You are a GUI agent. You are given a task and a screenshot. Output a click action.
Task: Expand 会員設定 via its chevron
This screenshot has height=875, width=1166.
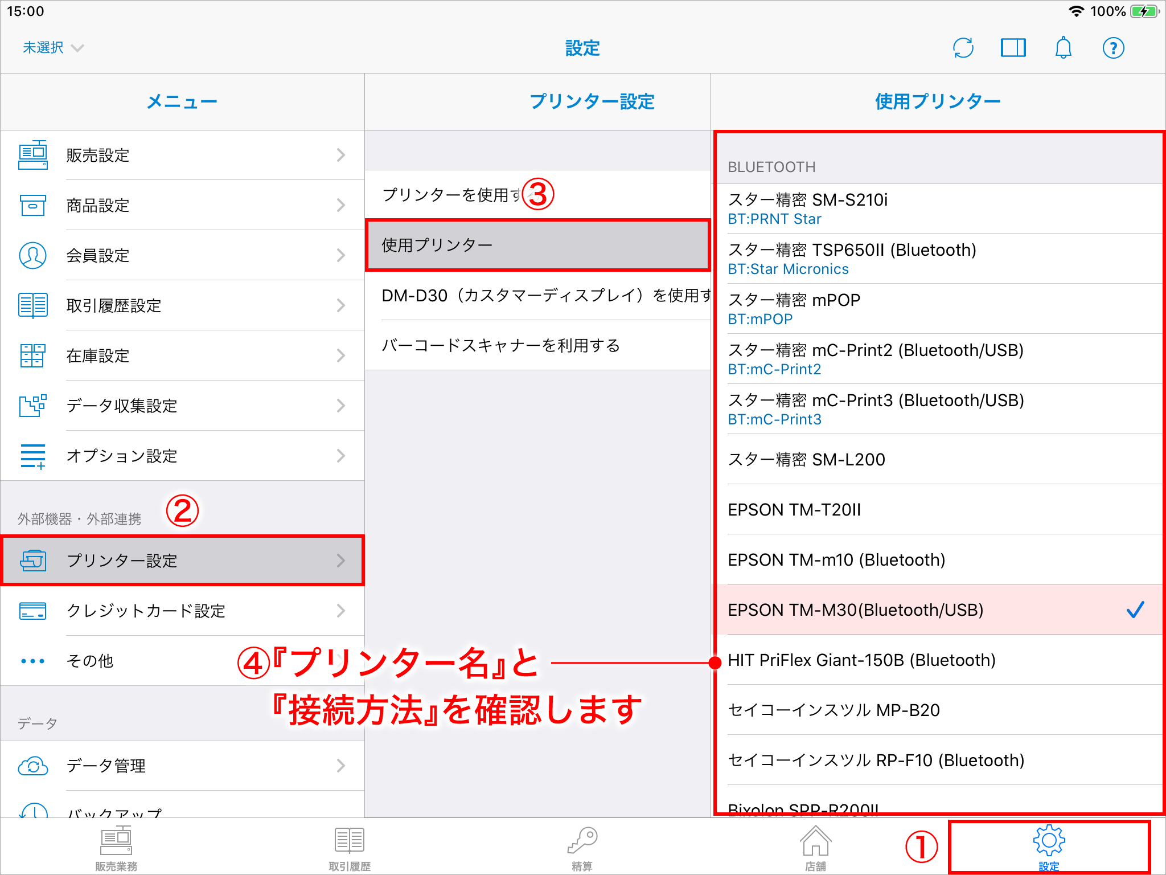click(x=341, y=255)
